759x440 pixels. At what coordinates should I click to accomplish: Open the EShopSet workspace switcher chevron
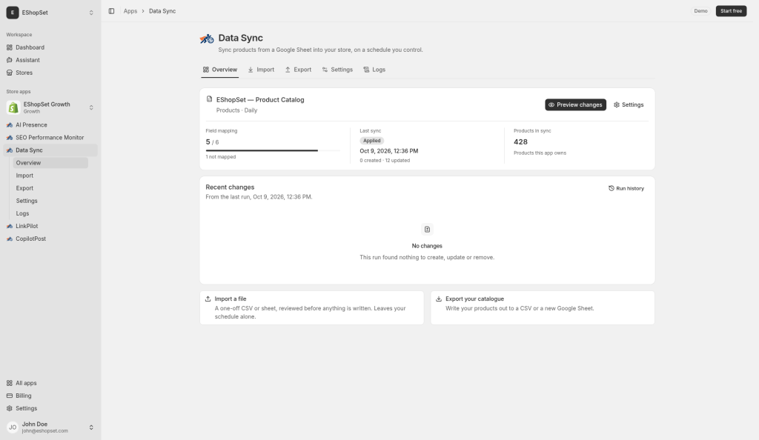click(x=91, y=13)
